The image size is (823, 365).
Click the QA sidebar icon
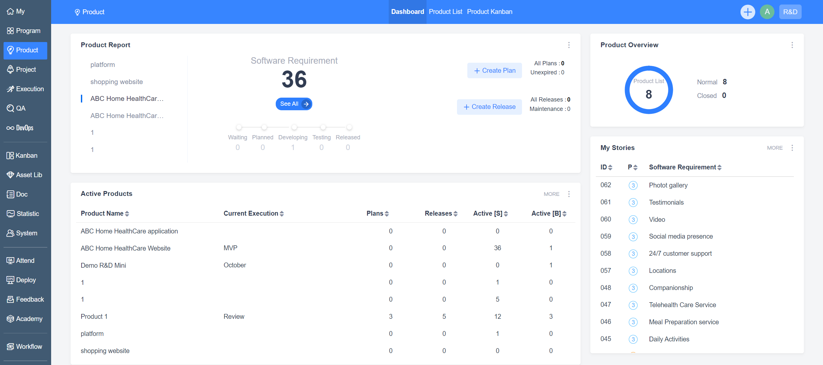[10, 108]
